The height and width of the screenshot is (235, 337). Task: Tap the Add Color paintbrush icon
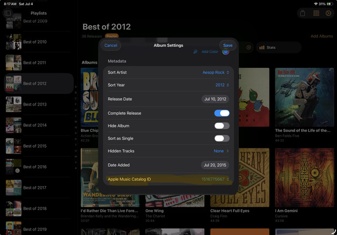tap(195, 52)
